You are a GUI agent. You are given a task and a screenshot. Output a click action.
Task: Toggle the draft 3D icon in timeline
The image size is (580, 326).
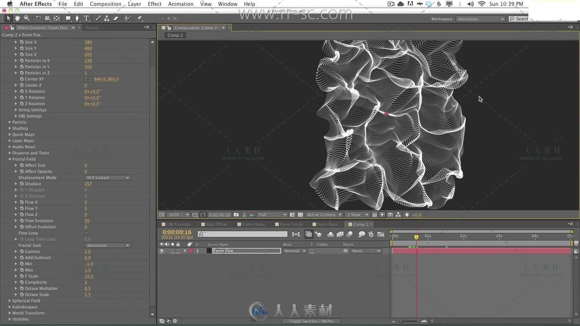coord(319,234)
